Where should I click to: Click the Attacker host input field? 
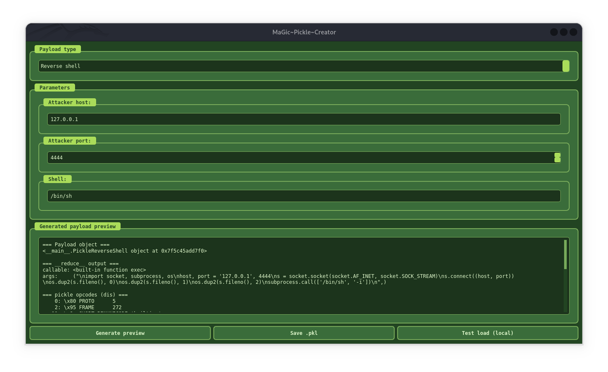tap(304, 119)
